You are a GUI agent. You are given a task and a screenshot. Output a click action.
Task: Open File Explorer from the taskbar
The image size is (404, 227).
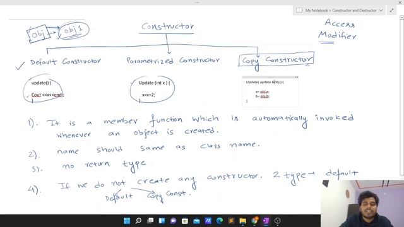(242, 221)
